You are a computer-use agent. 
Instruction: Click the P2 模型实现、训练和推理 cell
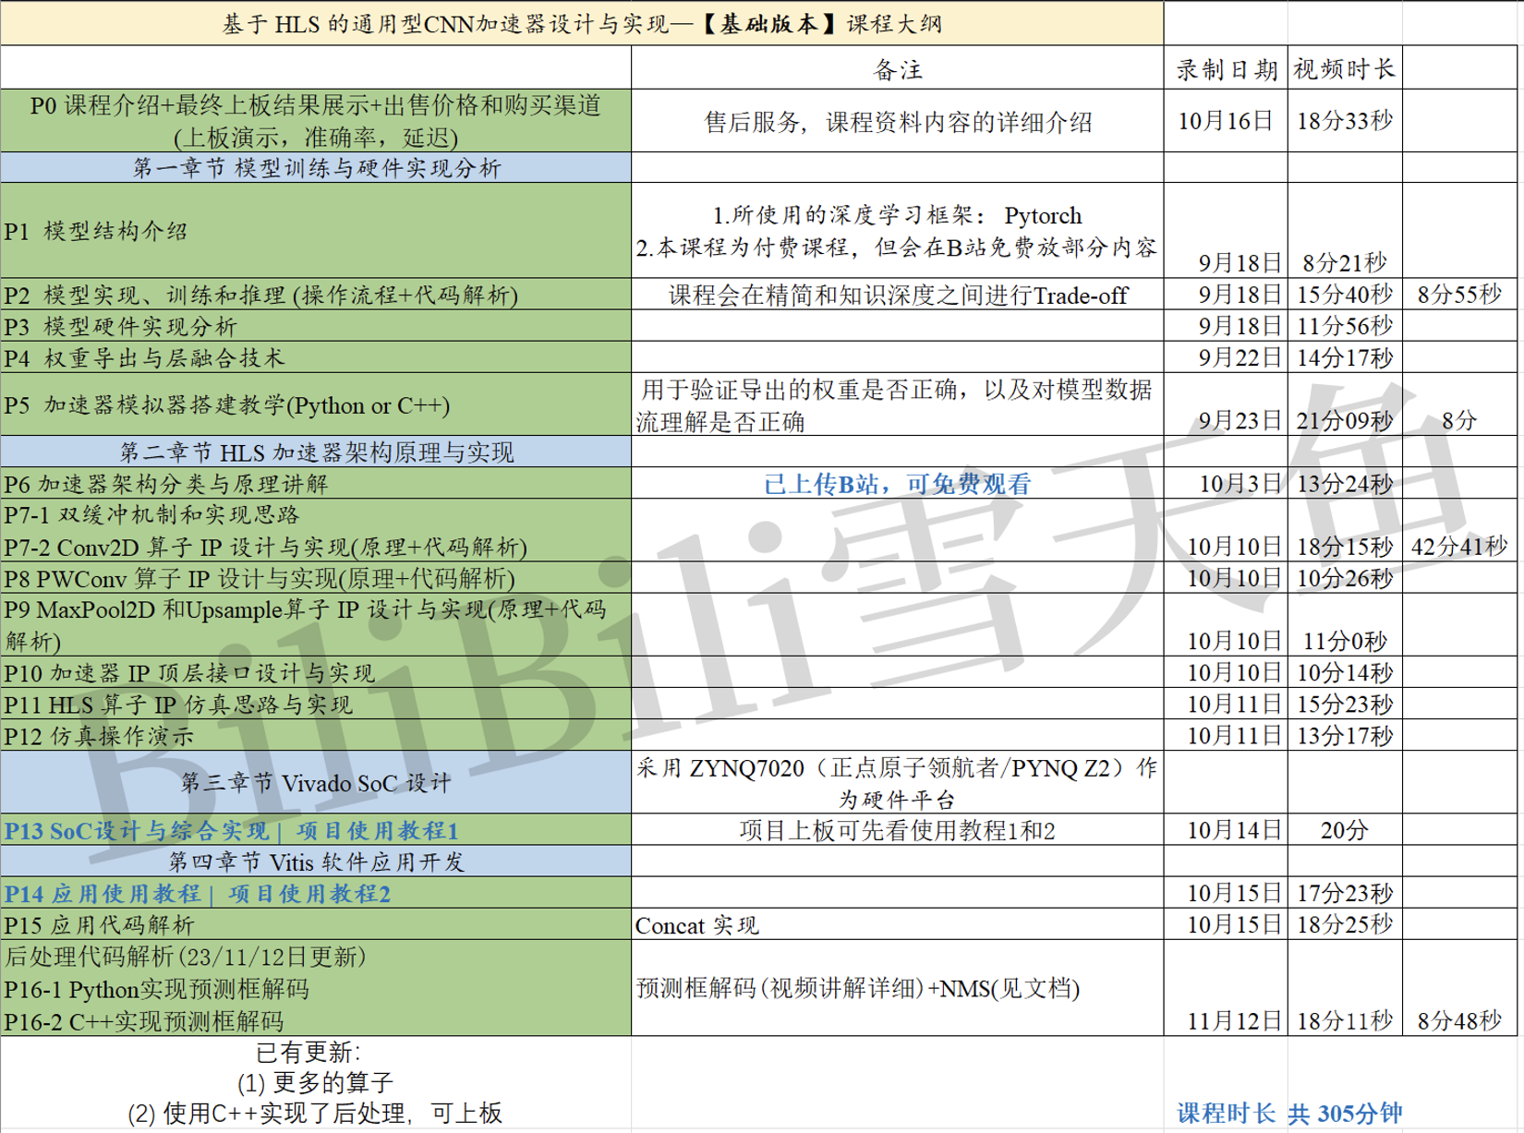pyautogui.click(x=316, y=295)
